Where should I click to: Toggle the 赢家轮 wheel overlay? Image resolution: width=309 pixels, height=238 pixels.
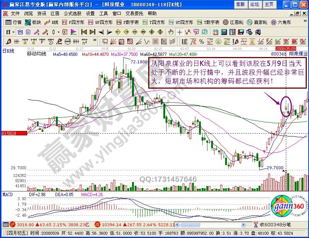(256, 22)
